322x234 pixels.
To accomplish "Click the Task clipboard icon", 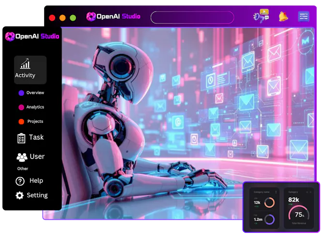I will 21,138.
